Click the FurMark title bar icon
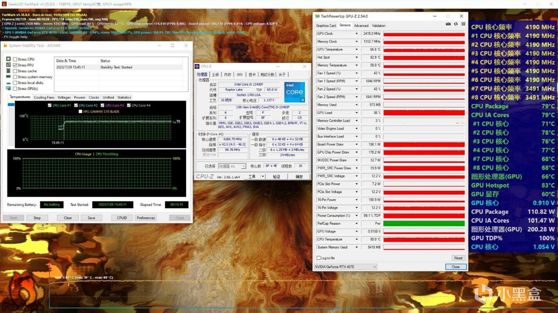Image resolution: width=558 pixels, height=313 pixels. [4, 4]
